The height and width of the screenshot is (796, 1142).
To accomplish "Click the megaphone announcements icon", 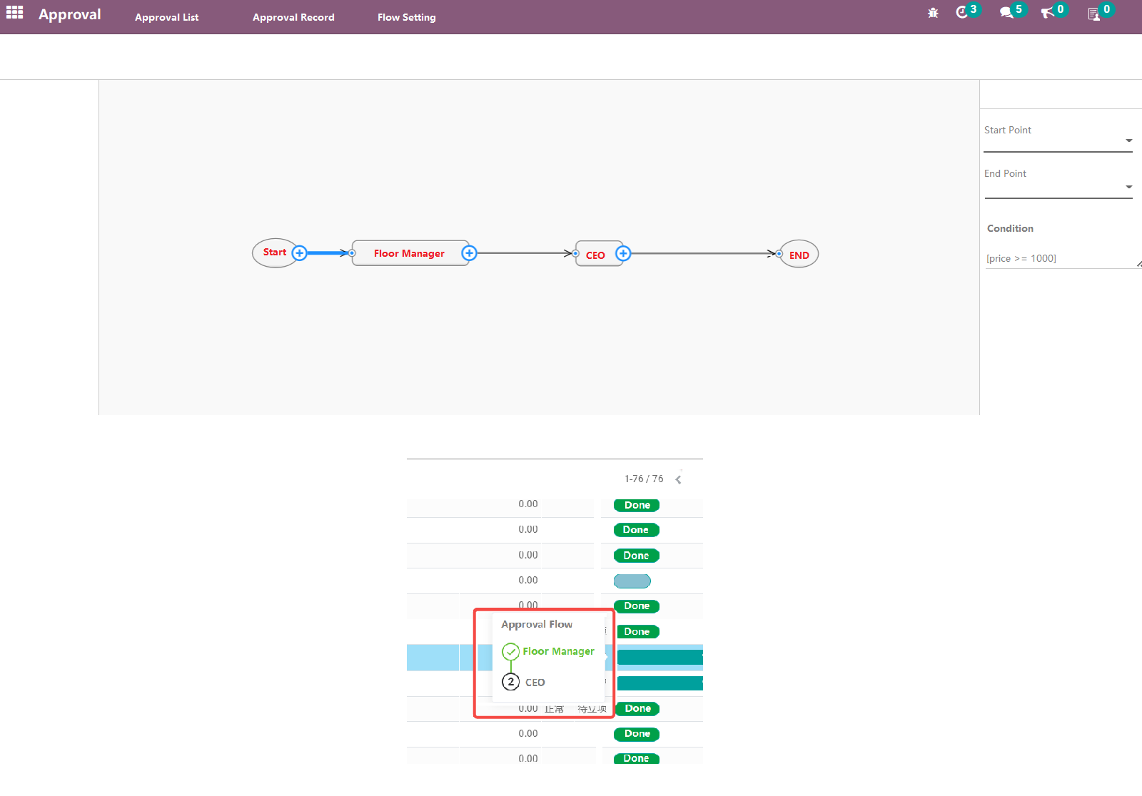I will tap(1047, 13).
